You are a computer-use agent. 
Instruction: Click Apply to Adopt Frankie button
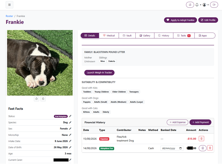point(180,20)
